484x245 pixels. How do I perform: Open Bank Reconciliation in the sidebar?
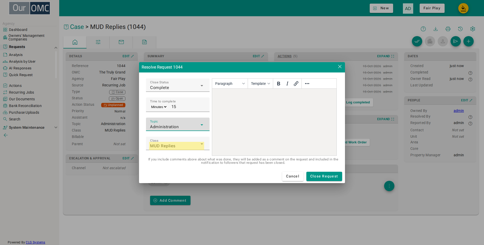(25, 106)
